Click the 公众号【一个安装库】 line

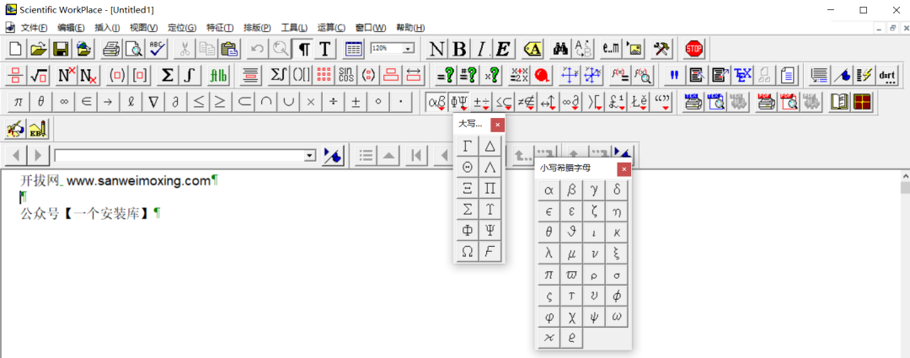pos(85,213)
